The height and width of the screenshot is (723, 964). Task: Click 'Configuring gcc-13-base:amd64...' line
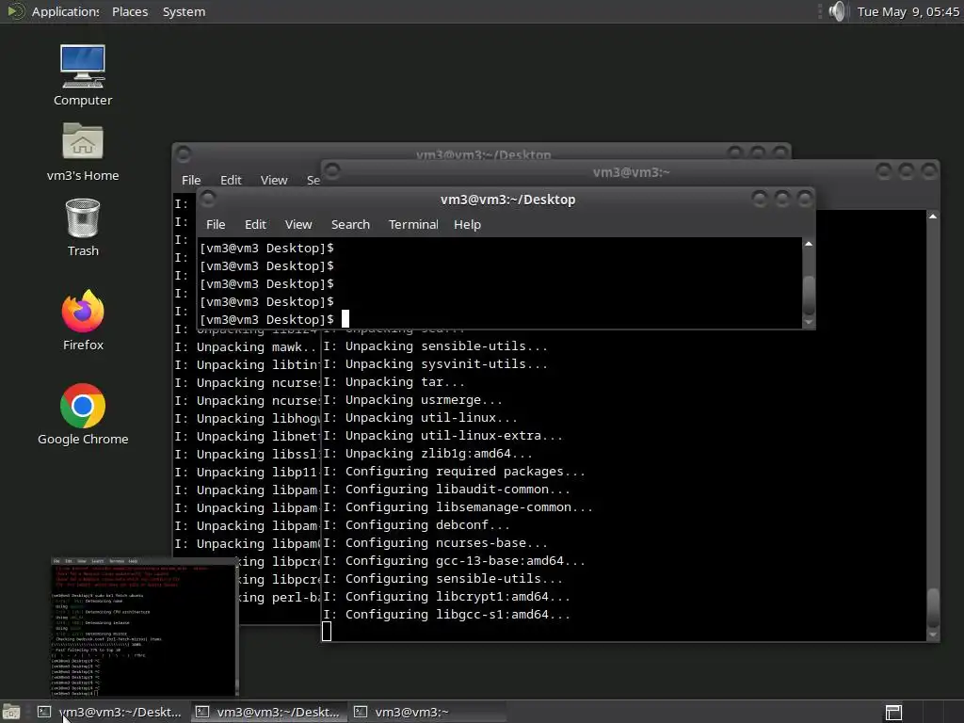pos(455,561)
